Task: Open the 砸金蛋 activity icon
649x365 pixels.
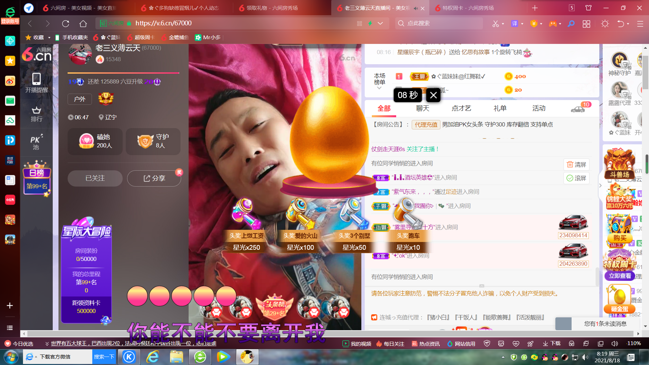Action: point(619,299)
